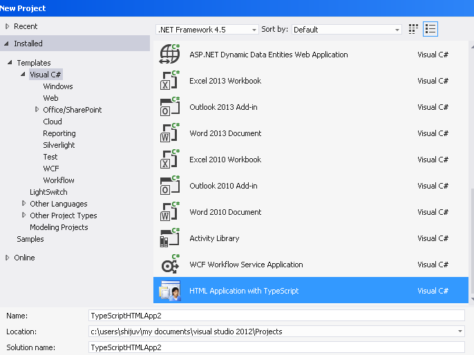Select the Visual C# tree label
Image resolution: width=474 pixels, height=355 pixels.
click(x=46, y=75)
